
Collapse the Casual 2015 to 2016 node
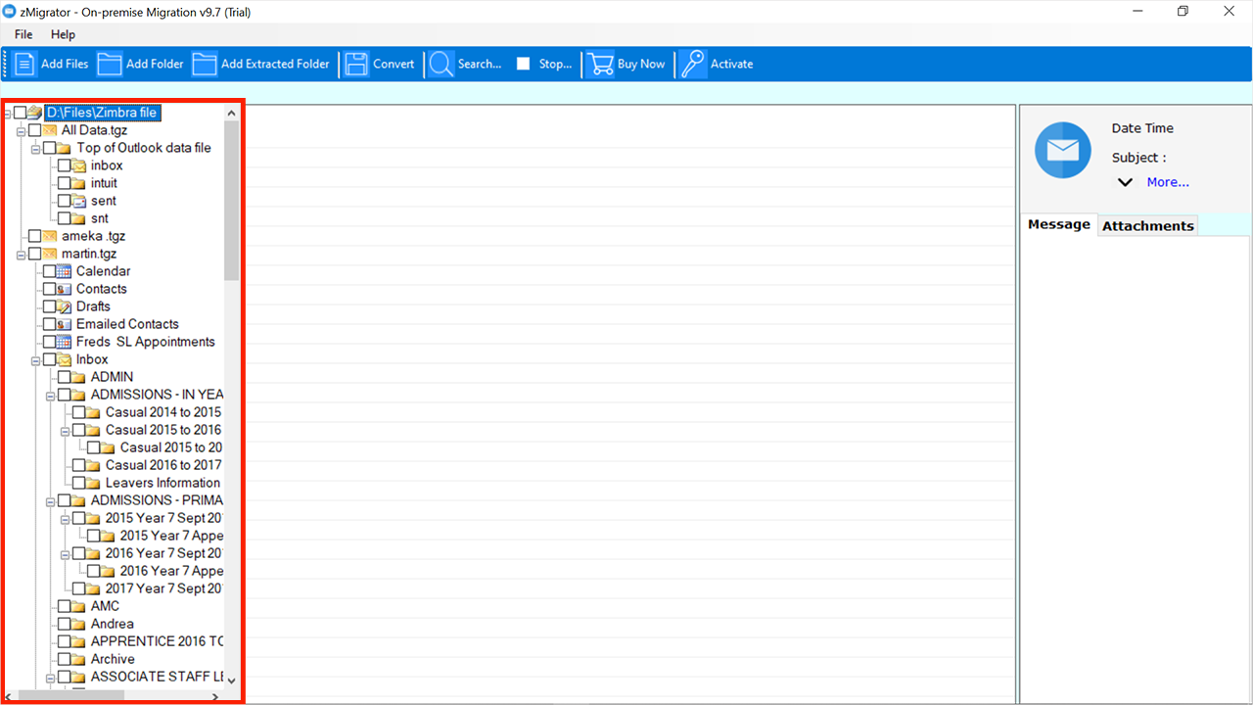click(x=66, y=431)
